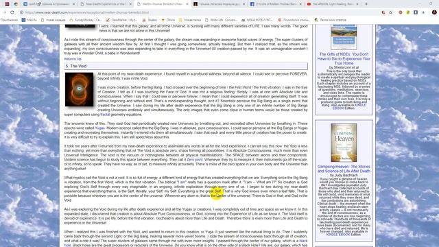Open ClassMarker bookmark
439x247 pixels.
(x=121, y=20)
